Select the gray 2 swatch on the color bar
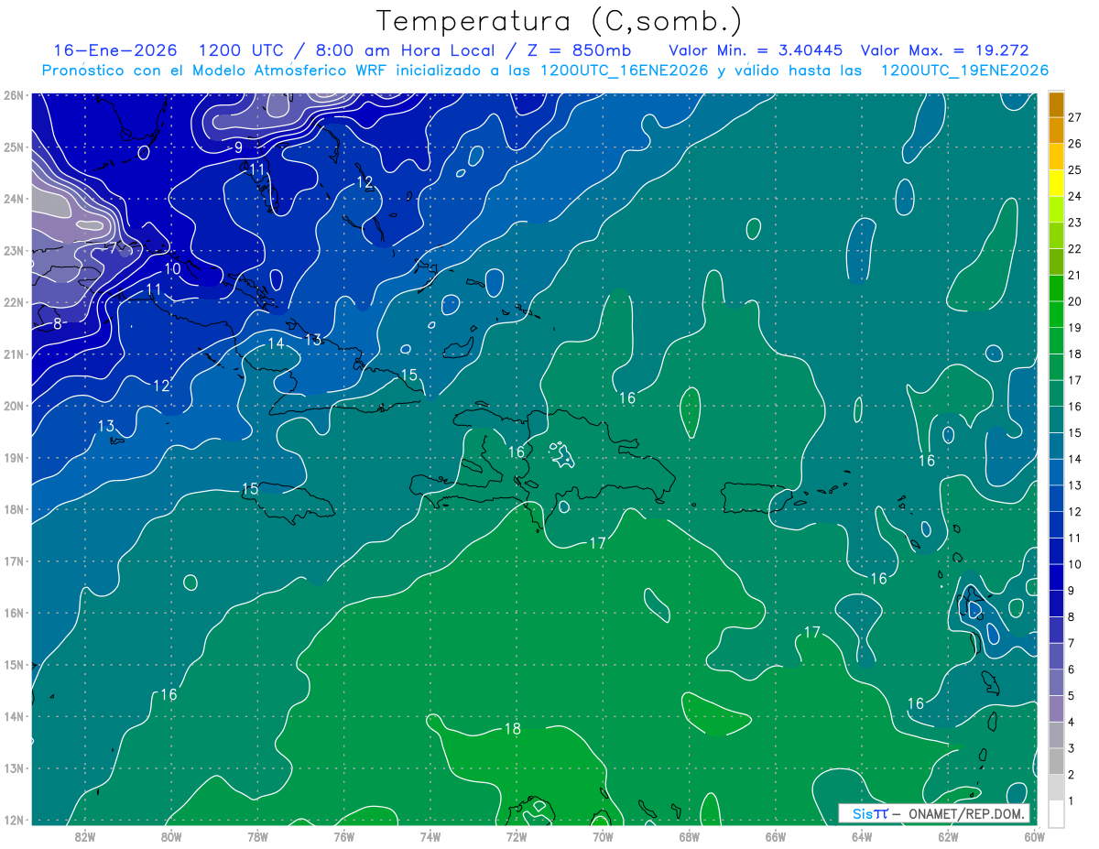Image resolution: width=1099 pixels, height=849 pixels. tap(1056, 761)
